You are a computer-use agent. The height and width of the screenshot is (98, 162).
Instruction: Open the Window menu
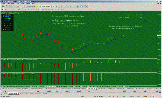[x=28, y=4]
